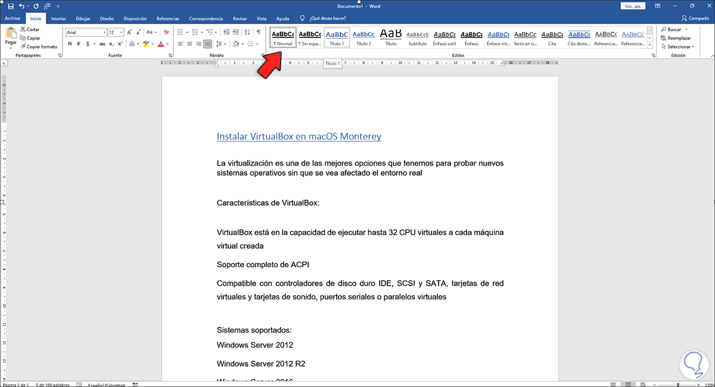
Task: Expand the Seleccionar dropdown
Action: pyautogui.click(x=694, y=46)
